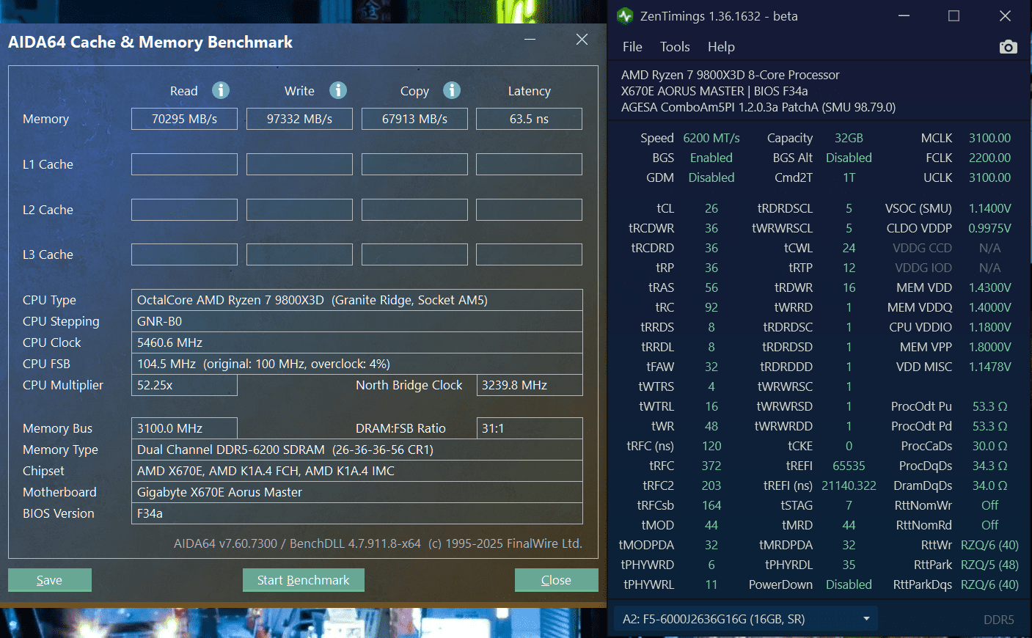
Task: Maximize the ZenTimings window
Action: pyautogui.click(x=954, y=15)
